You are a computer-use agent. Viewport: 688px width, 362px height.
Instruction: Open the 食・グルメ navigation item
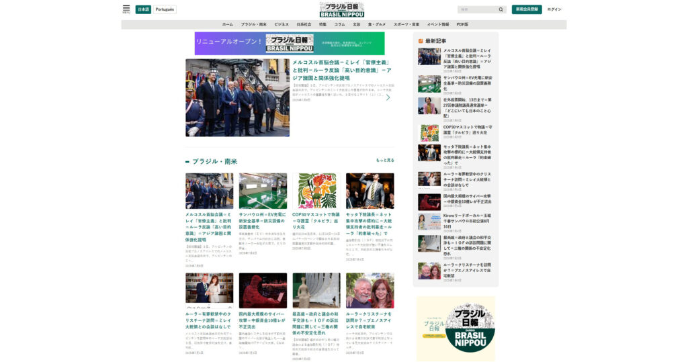click(x=376, y=25)
